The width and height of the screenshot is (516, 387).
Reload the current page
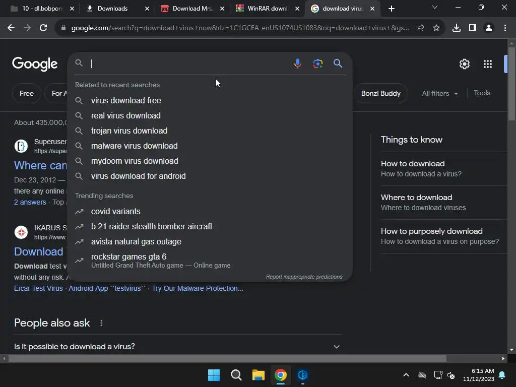click(43, 28)
